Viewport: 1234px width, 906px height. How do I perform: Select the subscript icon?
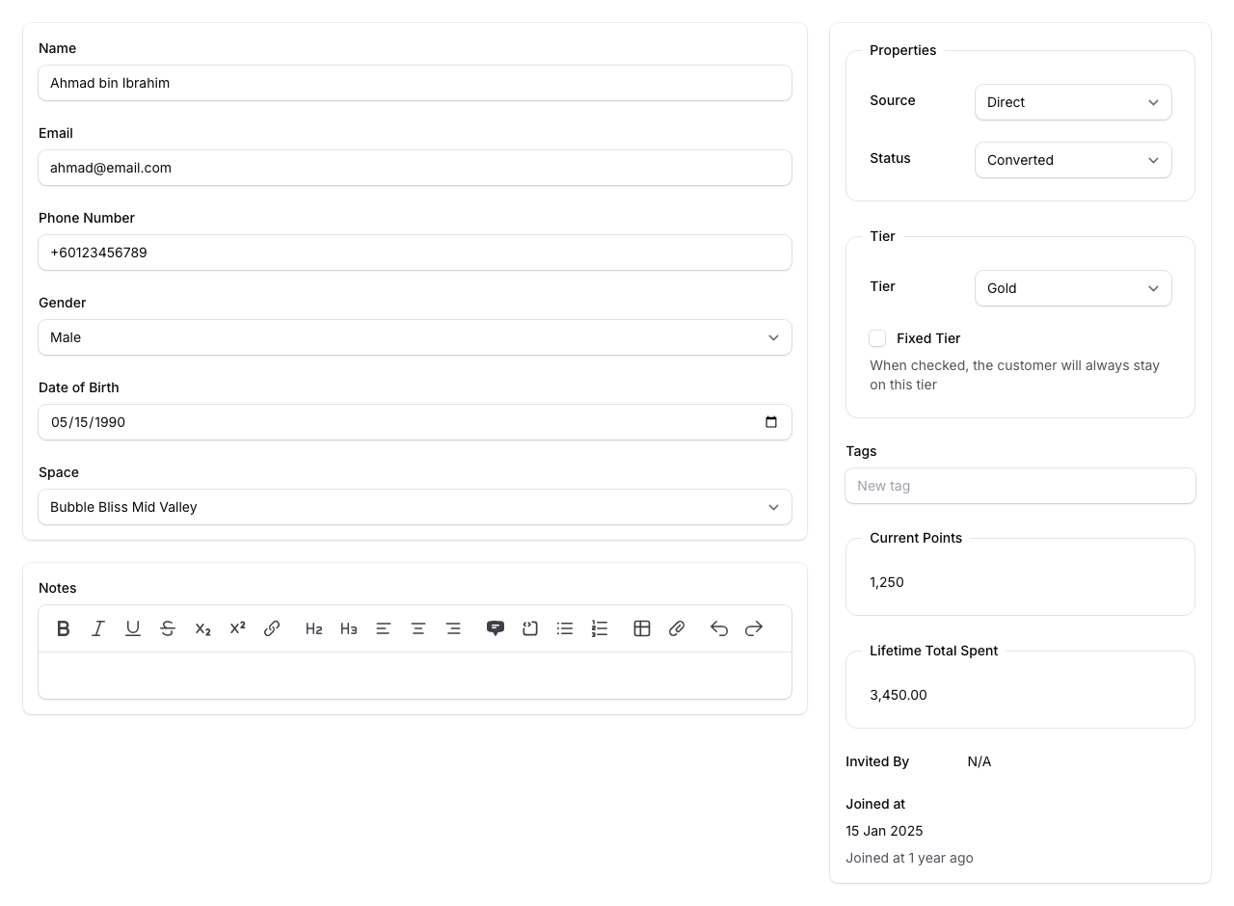pyautogui.click(x=201, y=628)
